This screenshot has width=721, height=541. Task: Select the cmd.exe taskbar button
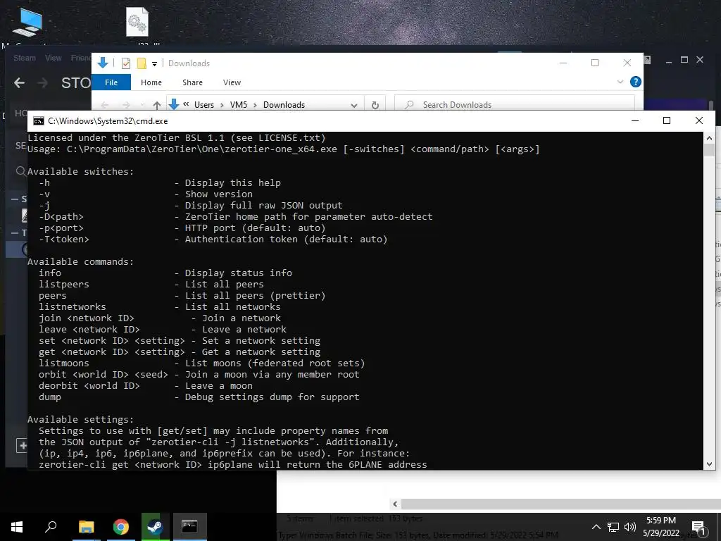(189, 526)
